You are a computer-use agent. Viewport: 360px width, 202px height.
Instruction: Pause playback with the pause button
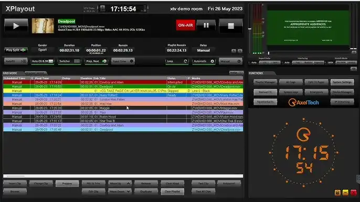206,25
